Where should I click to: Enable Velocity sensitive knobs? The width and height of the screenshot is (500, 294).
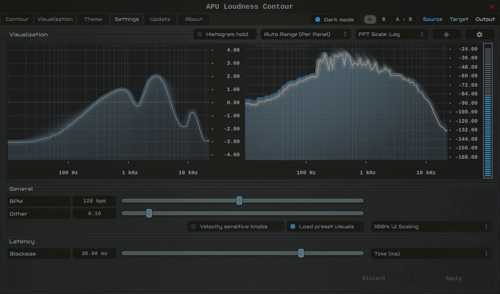235,226
